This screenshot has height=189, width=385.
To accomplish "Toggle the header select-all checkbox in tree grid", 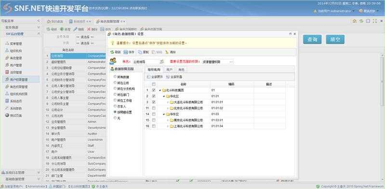I will 154,84.
